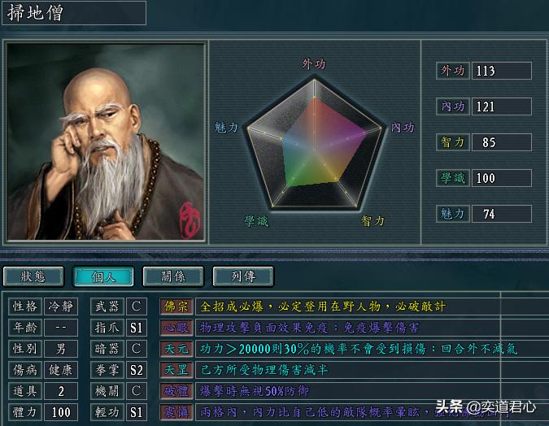Click the 心眼 skill label
This screenshot has width=549, height=426.
coord(176,328)
